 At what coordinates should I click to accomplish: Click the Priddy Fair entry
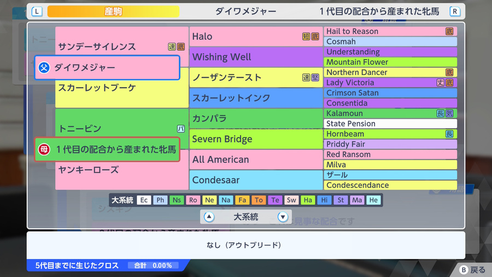pos(390,144)
